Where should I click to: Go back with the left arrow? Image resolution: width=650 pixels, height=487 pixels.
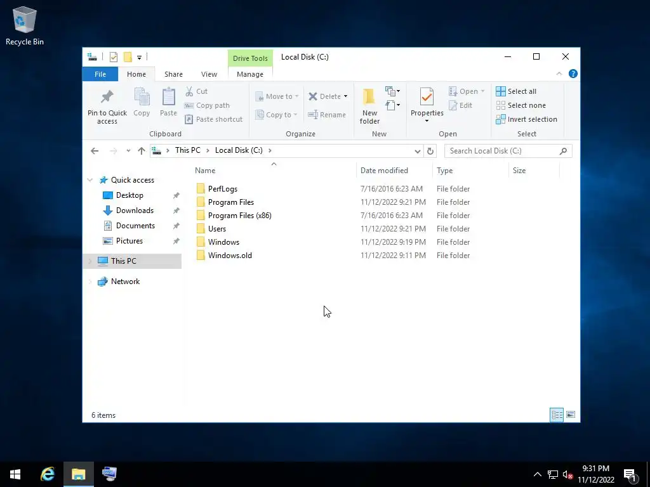[95, 151]
